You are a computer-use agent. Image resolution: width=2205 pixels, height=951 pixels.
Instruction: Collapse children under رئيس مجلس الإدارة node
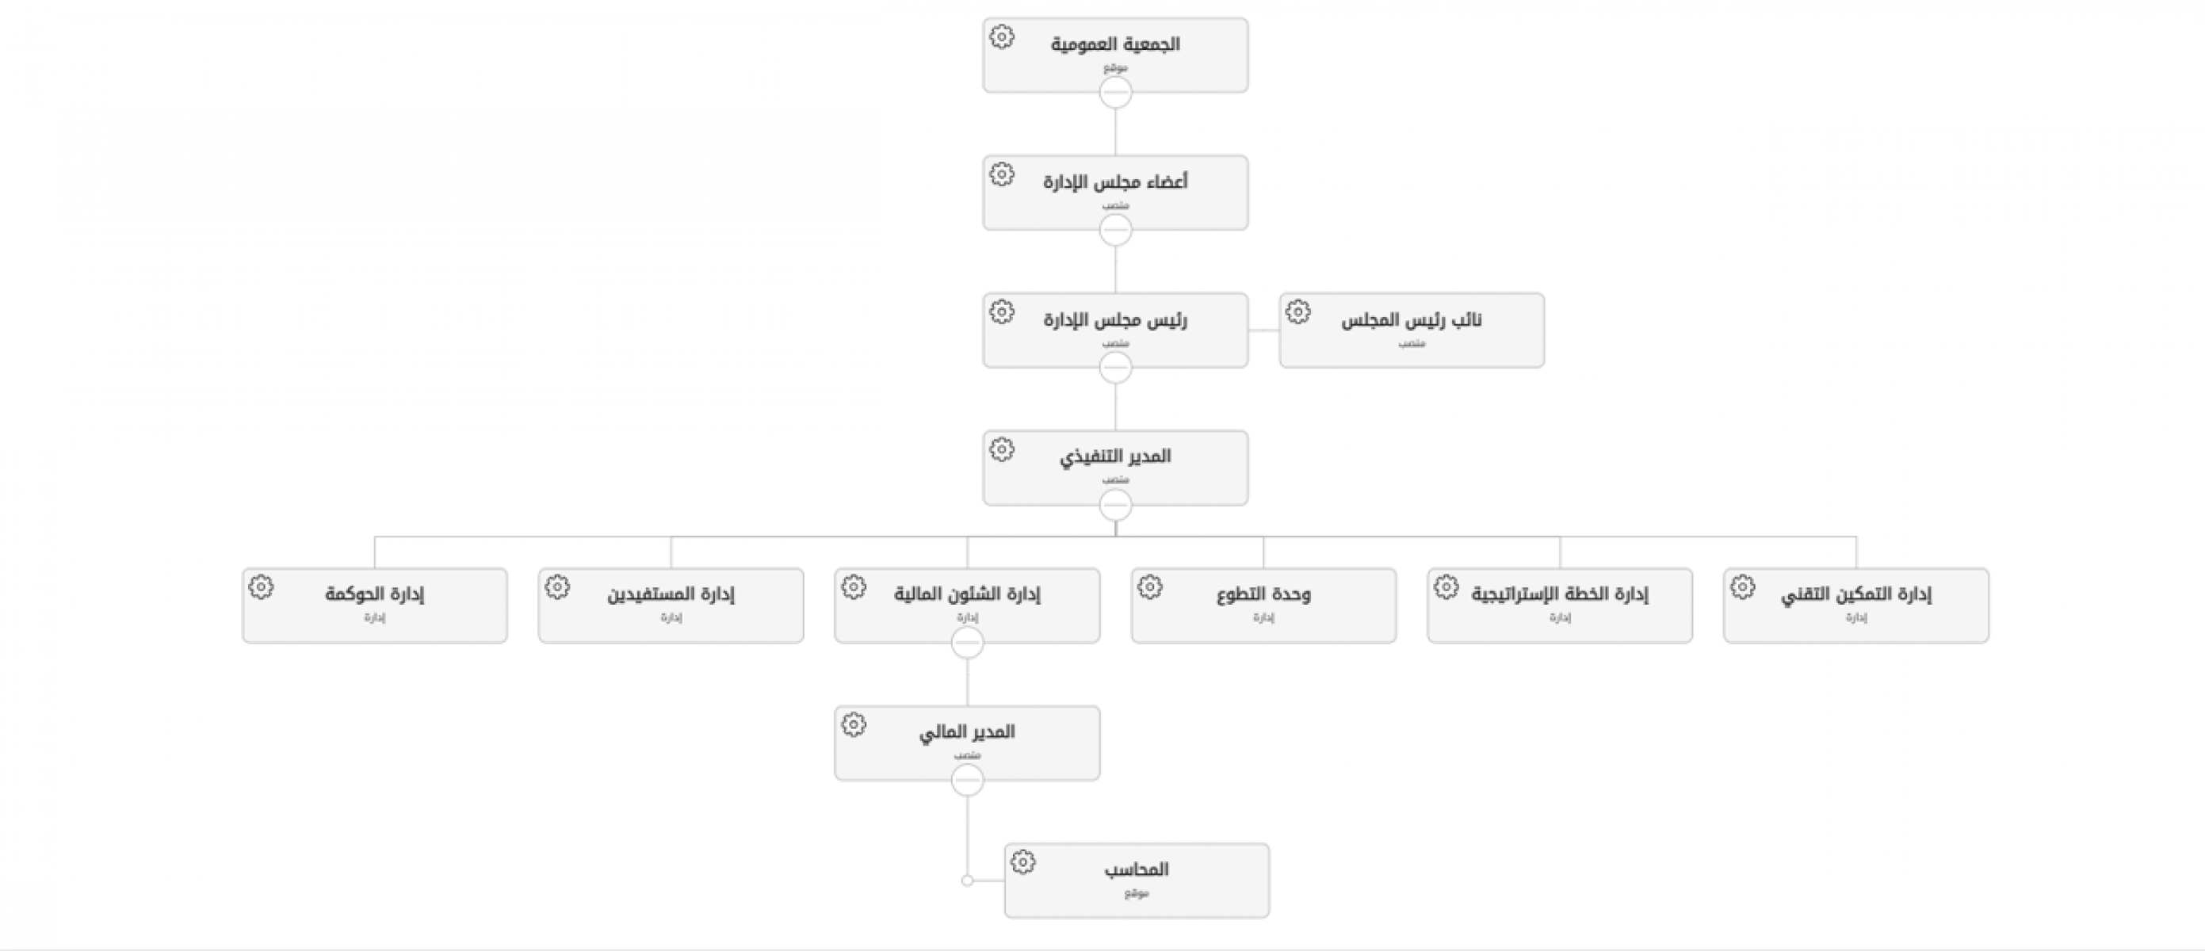click(1115, 367)
